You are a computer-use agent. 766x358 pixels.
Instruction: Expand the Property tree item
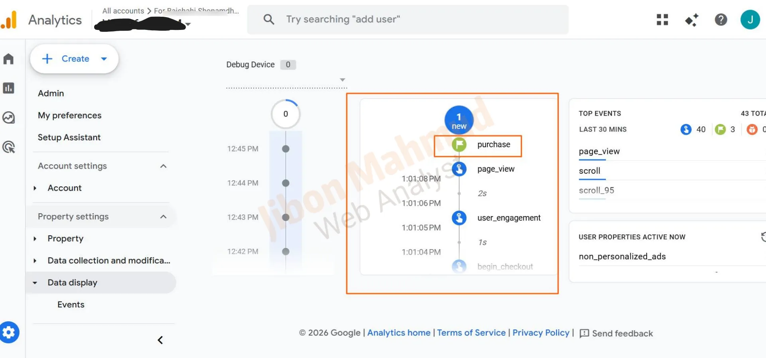pos(35,239)
